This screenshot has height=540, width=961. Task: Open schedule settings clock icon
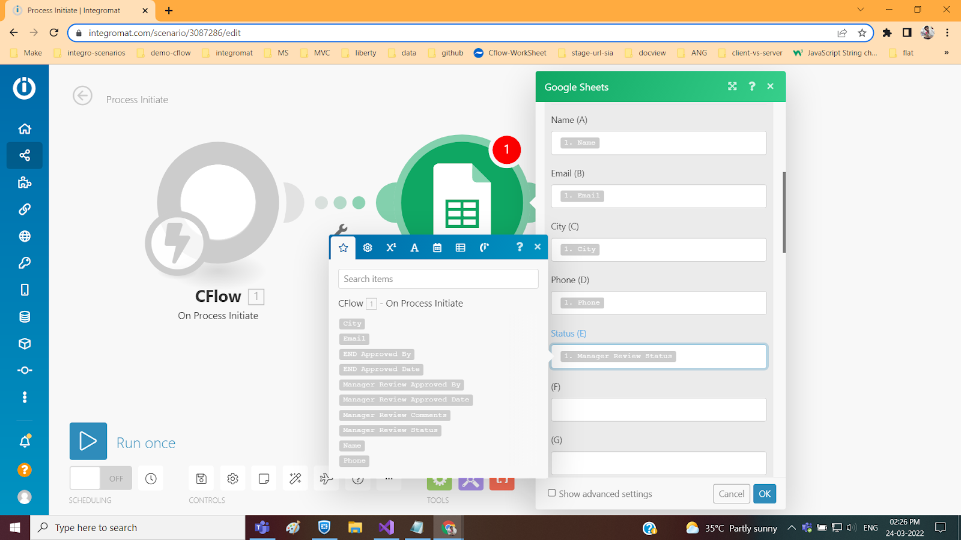click(x=151, y=478)
